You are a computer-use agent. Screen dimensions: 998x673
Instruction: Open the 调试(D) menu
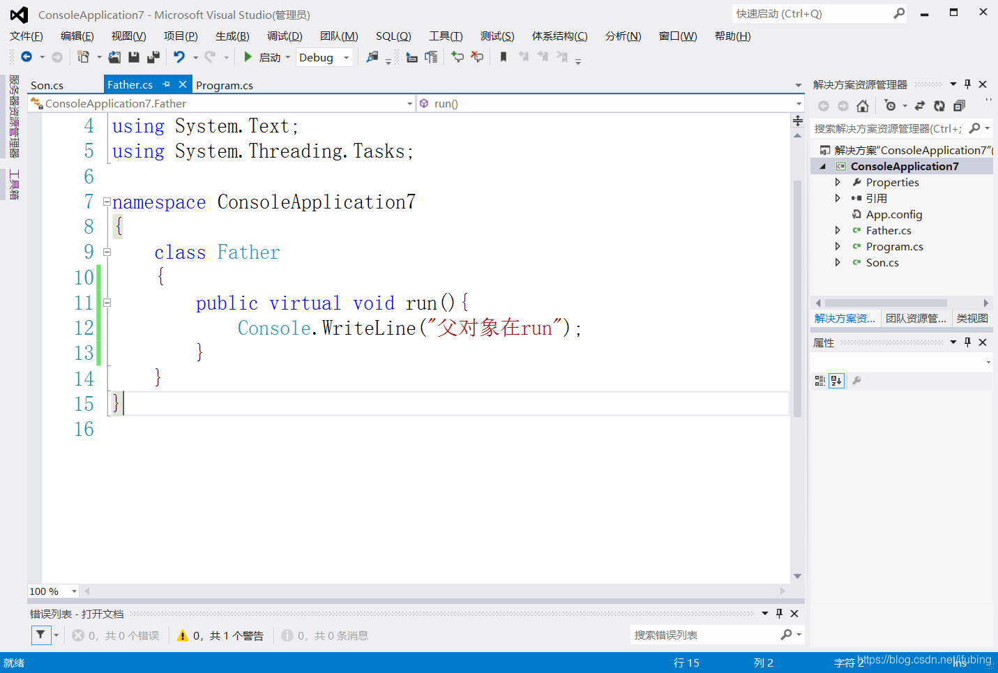285,36
